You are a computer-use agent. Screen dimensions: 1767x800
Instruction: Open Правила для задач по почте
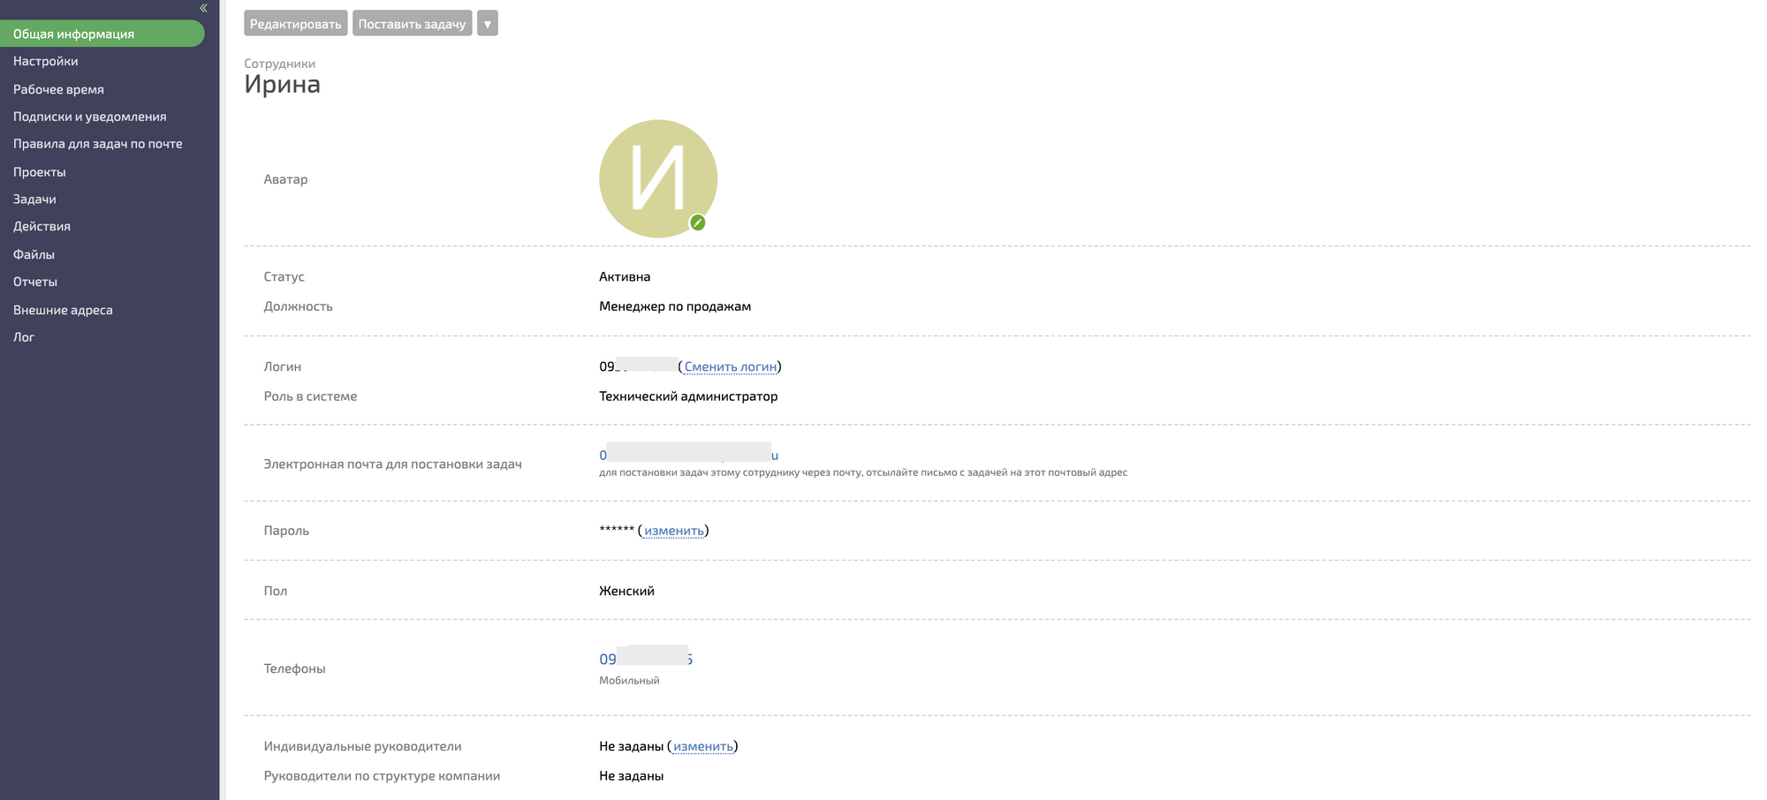[x=97, y=144]
